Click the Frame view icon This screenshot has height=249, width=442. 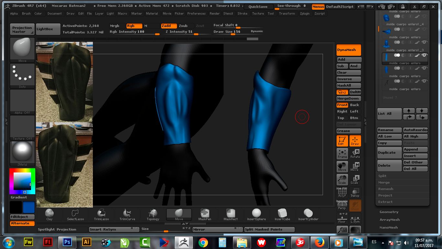pyautogui.click(x=342, y=153)
